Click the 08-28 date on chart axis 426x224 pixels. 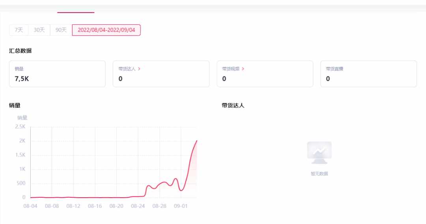159,206
